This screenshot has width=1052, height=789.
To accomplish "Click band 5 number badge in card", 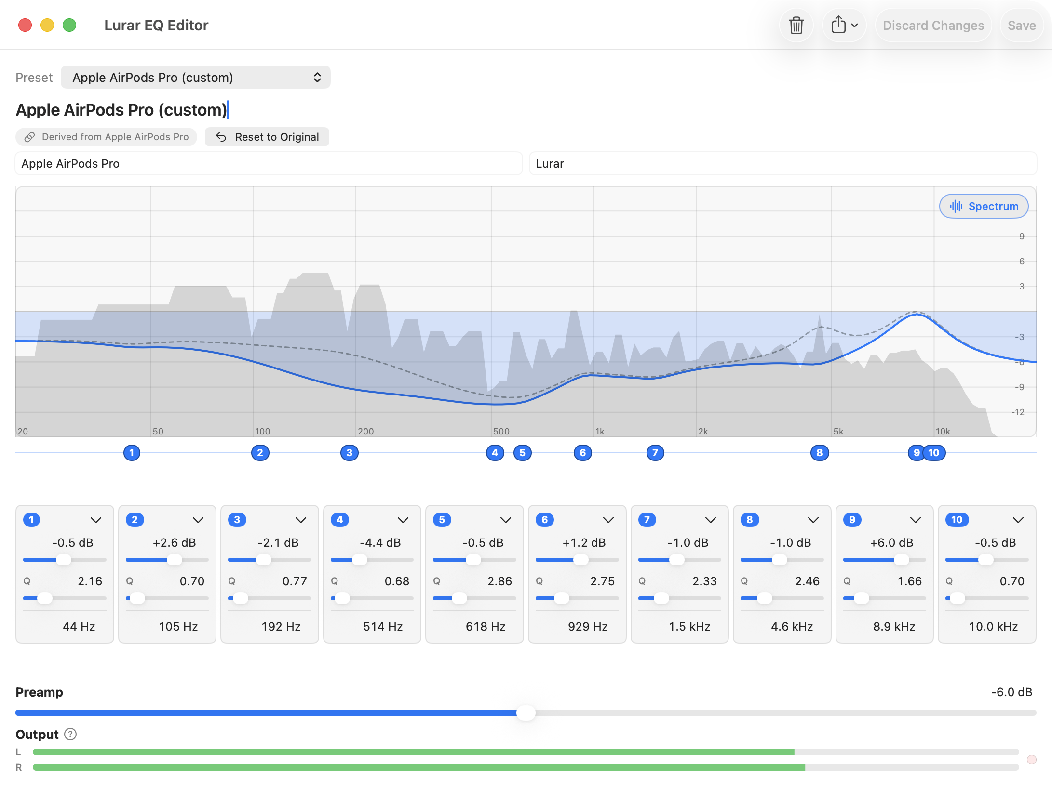I will [x=442, y=520].
